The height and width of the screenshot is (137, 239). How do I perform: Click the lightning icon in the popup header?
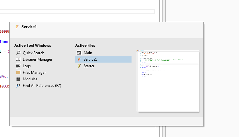coord(17,27)
